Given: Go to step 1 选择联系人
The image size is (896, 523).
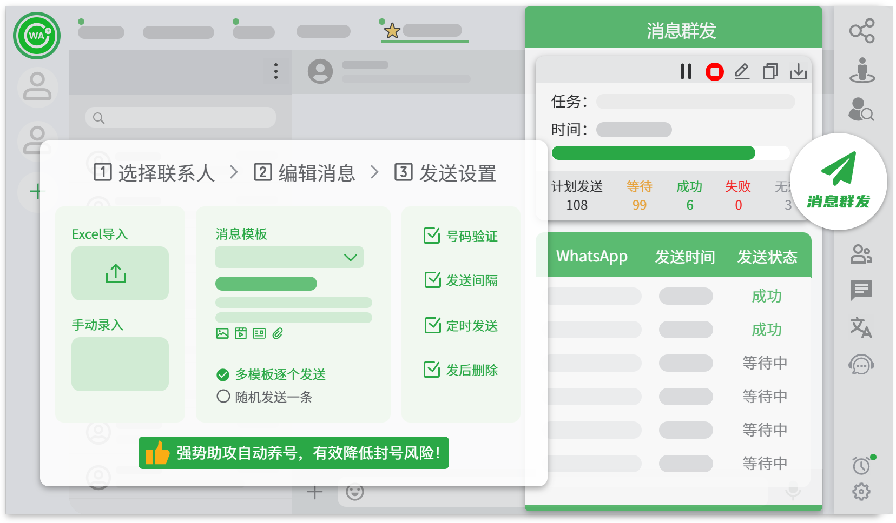Looking at the screenshot, I should pos(154,173).
